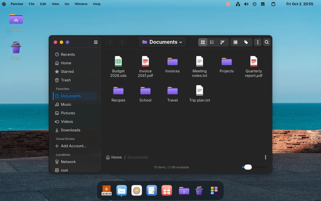Image resolution: width=321 pixels, height=201 pixels.
Task: Open the File menu
Action: (32, 4)
